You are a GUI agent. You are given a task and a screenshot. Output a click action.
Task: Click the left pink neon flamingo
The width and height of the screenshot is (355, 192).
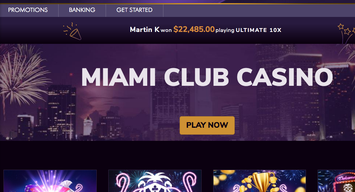click(x=123, y=182)
